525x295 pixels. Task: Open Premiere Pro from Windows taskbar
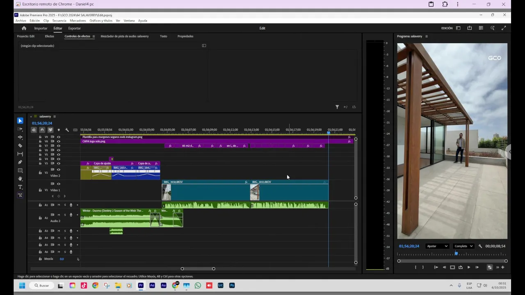pos(141,286)
